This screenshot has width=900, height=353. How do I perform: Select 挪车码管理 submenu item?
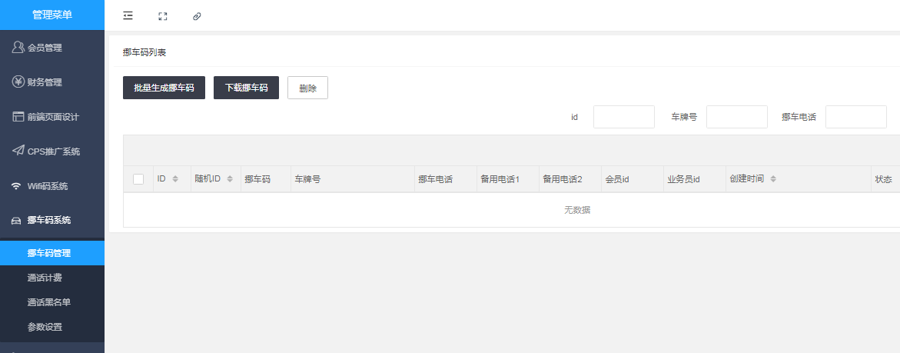[52, 253]
